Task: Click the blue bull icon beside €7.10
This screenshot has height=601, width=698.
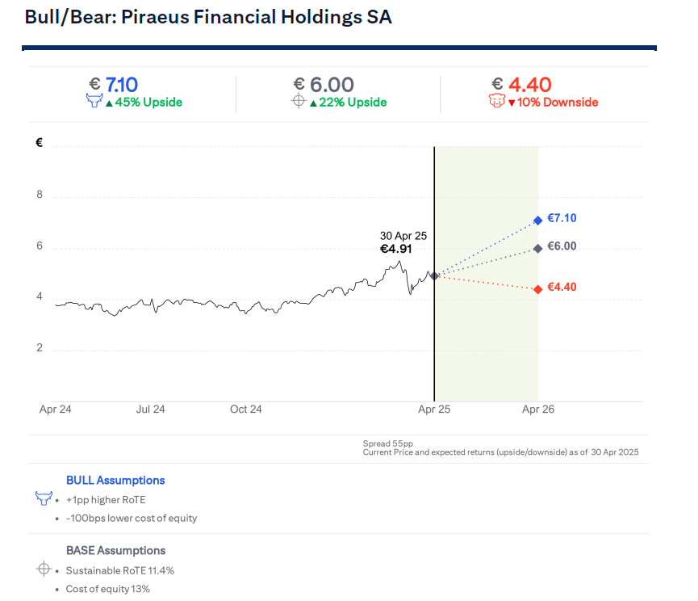Action: [94, 102]
